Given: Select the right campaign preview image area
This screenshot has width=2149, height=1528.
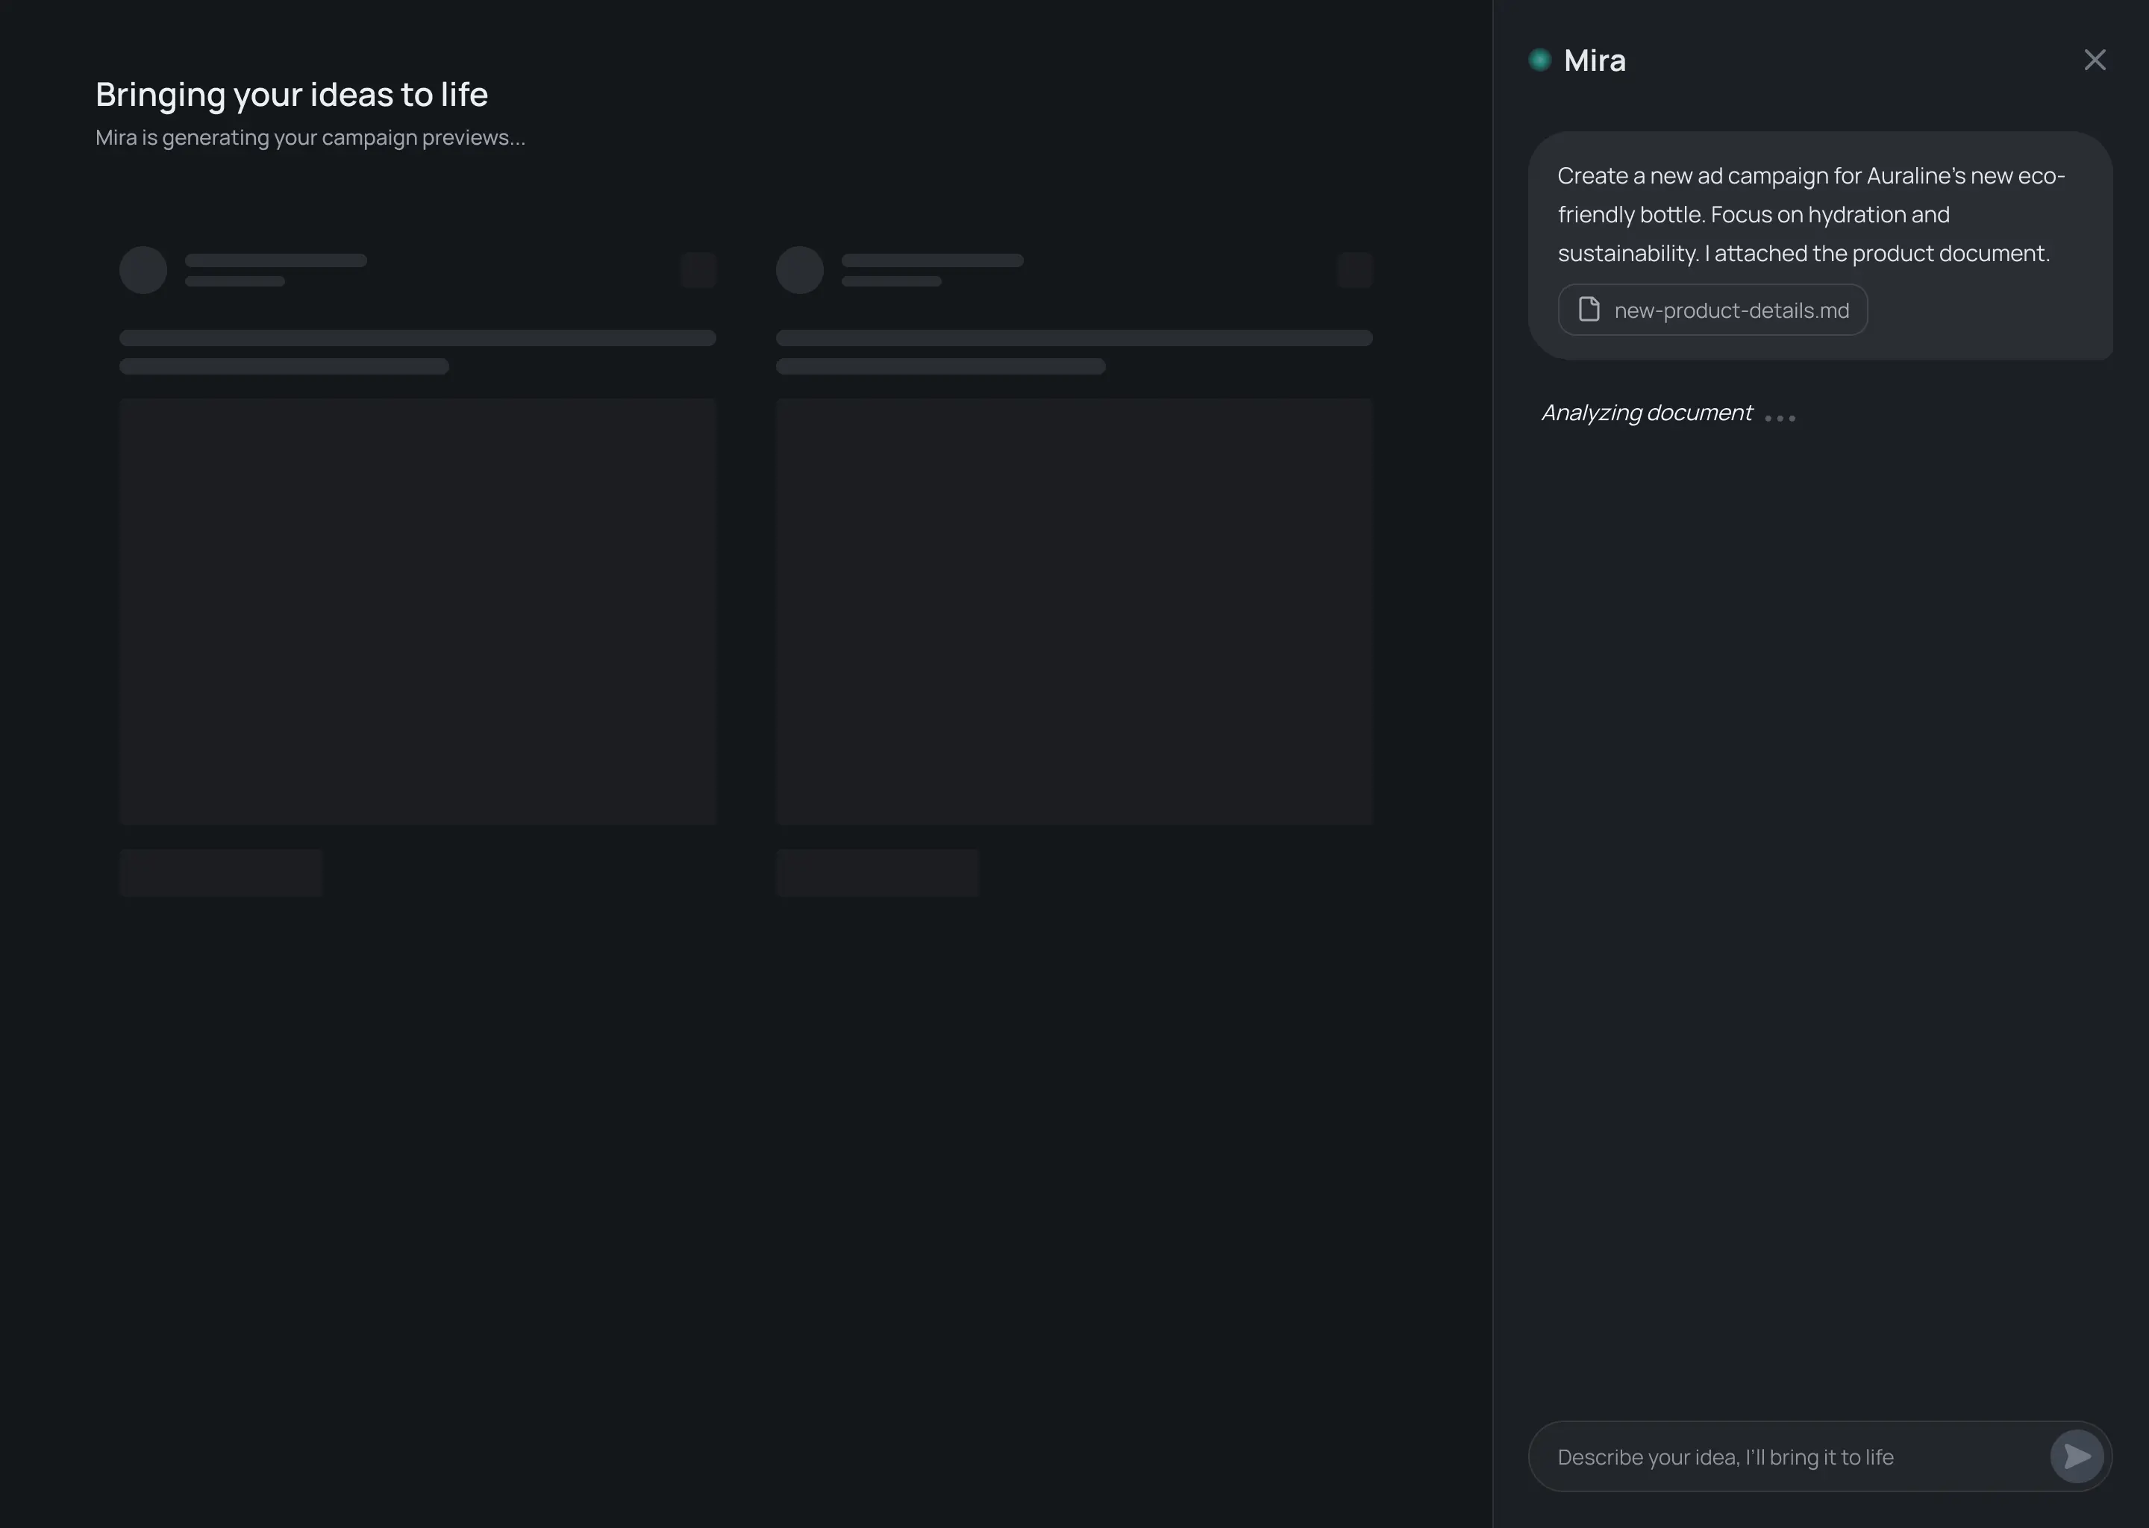Looking at the screenshot, I should [1072, 612].
